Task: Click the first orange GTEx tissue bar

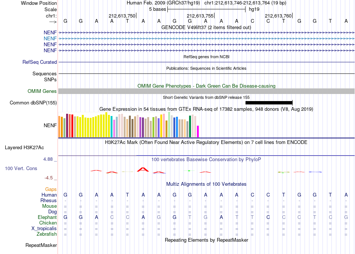Action: 59,126
